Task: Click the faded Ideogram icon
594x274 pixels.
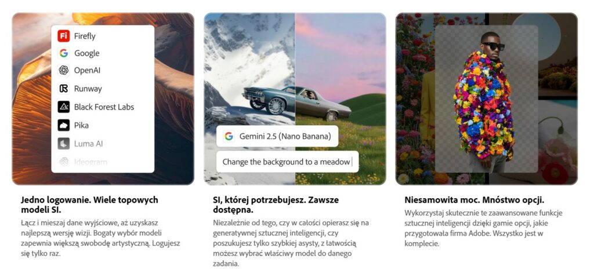Action: pyautogui.click(x=64, y=162)
